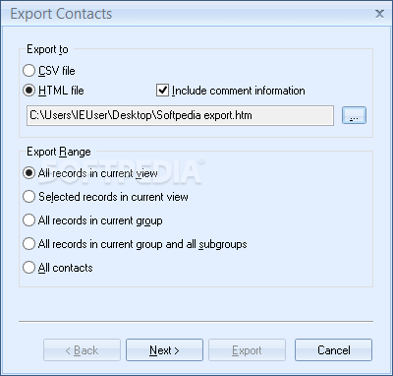Choose Selected records in current view

coord(28,197)
